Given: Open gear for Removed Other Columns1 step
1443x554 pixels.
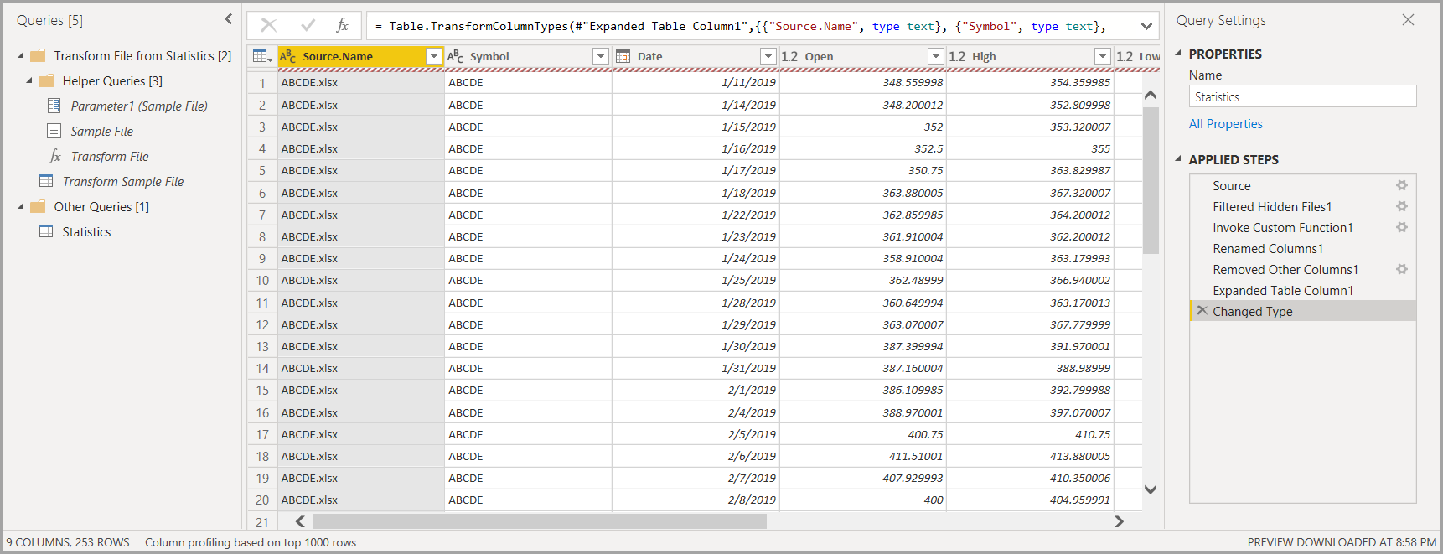Looking at the screenshot, I should pos(1401,269).
